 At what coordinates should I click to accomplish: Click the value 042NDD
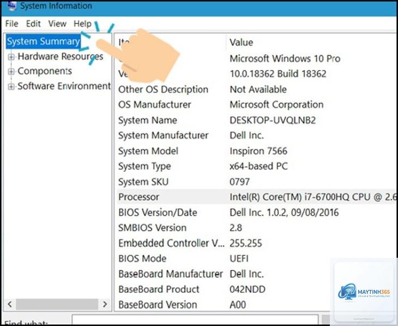click(248, 289)
